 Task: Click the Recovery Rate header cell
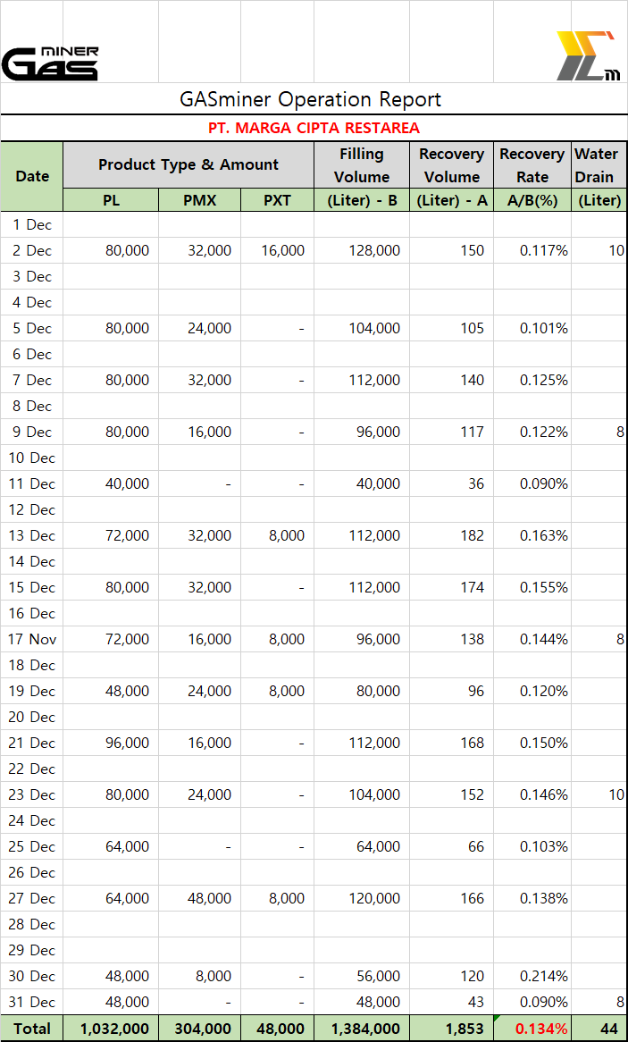pos(532,165)
